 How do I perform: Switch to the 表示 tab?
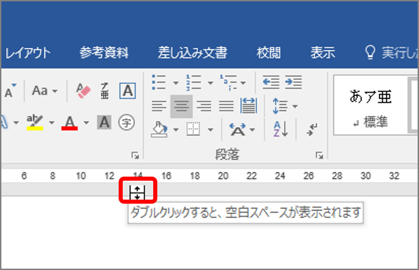pos(323,53)
